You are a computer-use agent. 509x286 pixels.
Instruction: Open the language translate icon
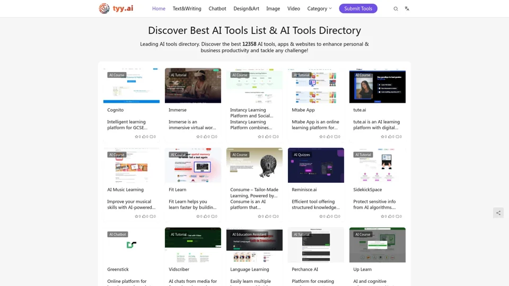point(407,9)
